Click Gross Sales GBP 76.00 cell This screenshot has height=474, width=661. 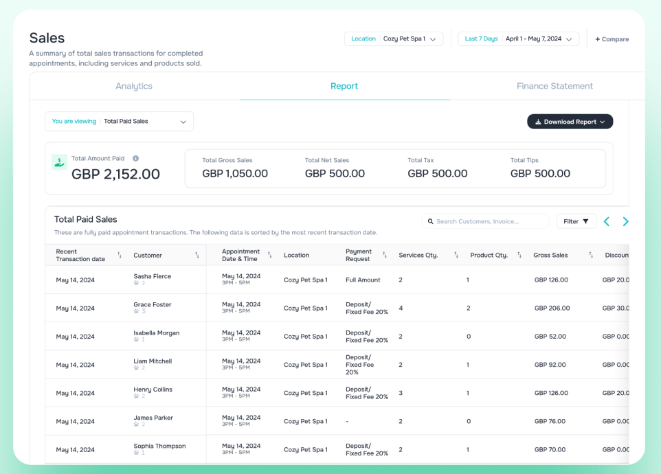(550, 421)
